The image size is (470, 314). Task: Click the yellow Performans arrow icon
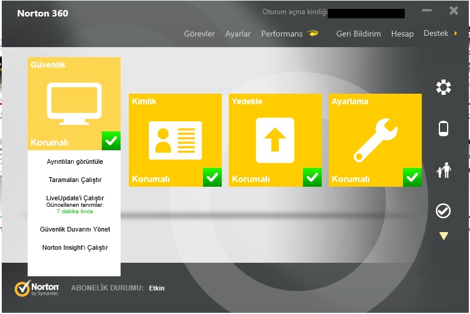coord(313,34)
